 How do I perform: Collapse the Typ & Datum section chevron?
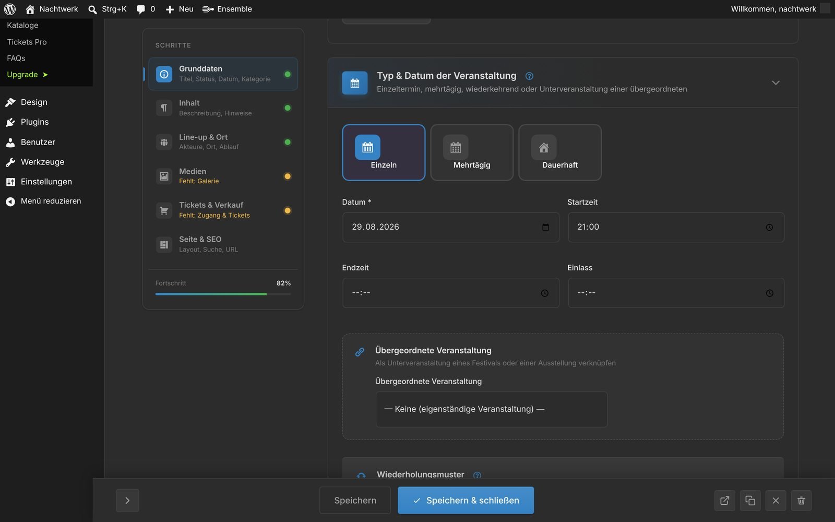(x=776, y=82)
